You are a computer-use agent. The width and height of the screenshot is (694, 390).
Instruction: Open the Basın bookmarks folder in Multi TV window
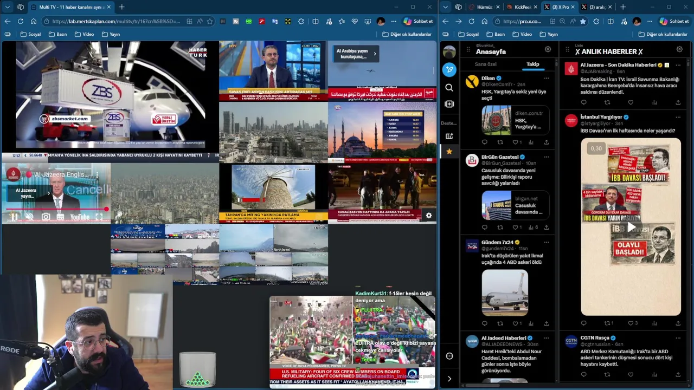57,34
